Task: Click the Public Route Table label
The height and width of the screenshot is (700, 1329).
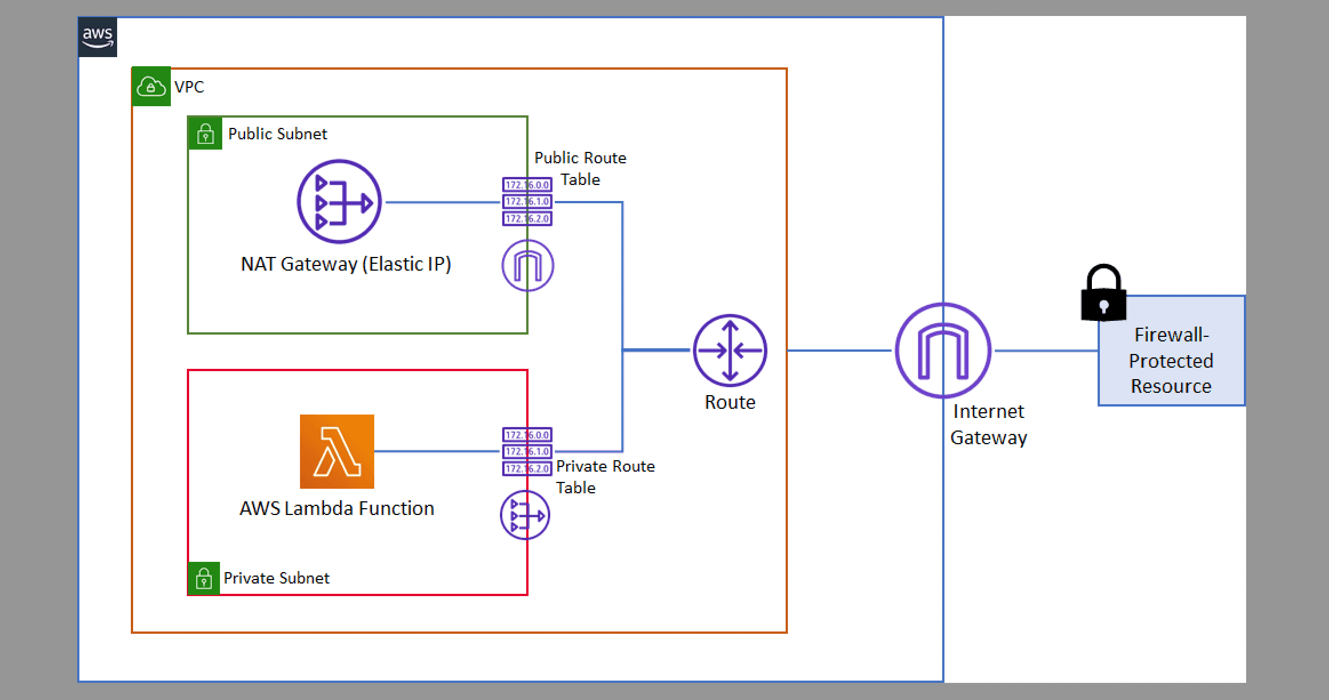Action: click(x=580, y=168)
